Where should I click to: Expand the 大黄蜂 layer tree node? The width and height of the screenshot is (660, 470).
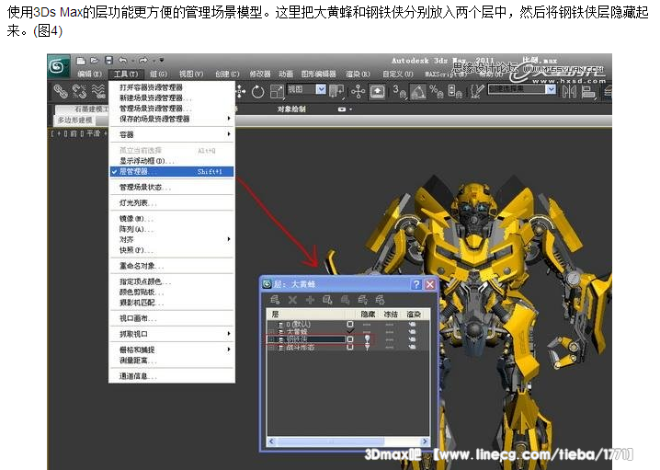(x=272, y=332)
